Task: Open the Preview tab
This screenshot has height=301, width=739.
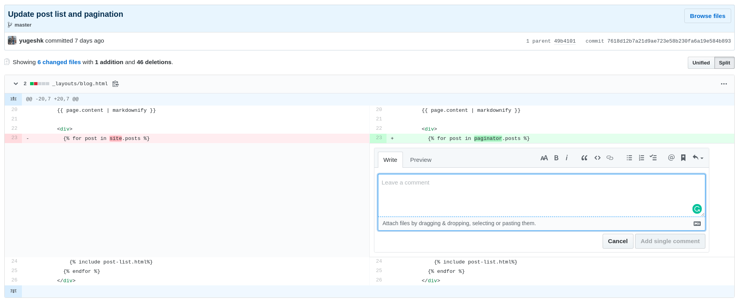Action: tap(420, 160)
